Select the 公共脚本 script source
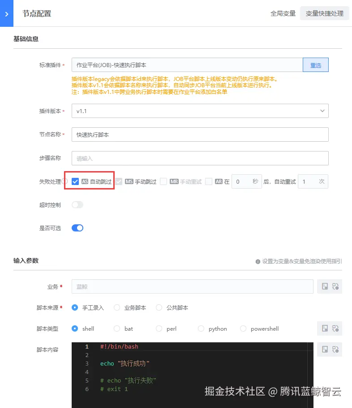This screenshot has height=408, width=352. click(x=159, y=307)
